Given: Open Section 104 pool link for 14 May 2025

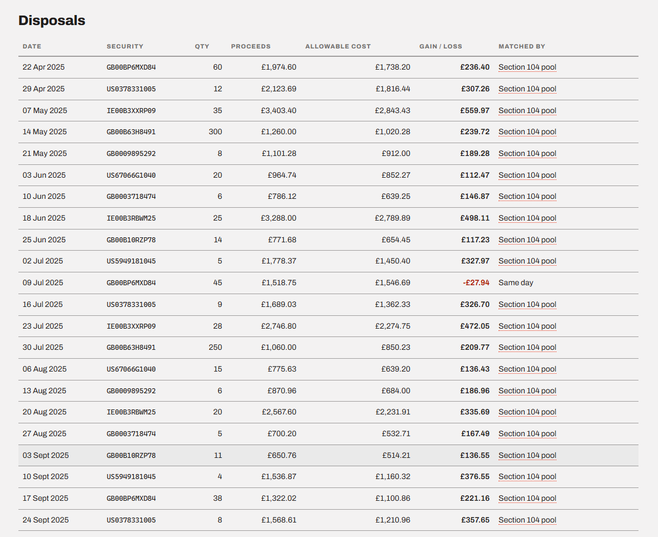Looking at the screenshot, I should [x=527, y=131].
